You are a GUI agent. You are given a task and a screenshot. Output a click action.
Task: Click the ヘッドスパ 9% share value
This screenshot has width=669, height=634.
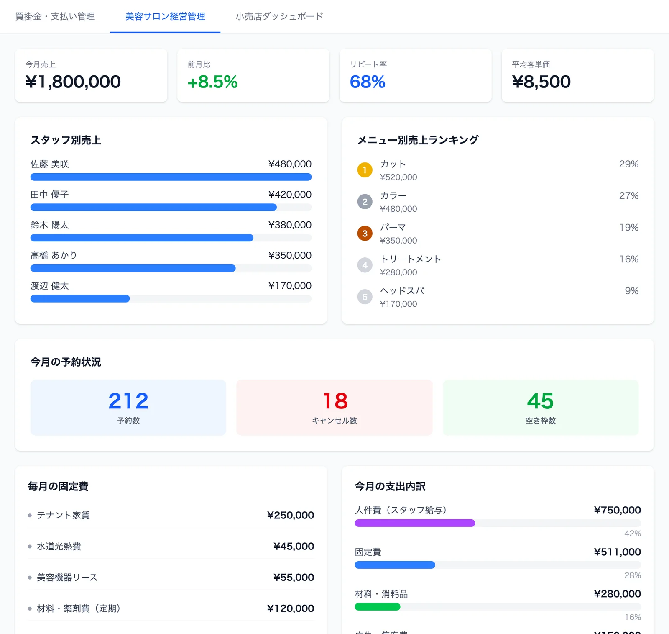tap(631, 291)
